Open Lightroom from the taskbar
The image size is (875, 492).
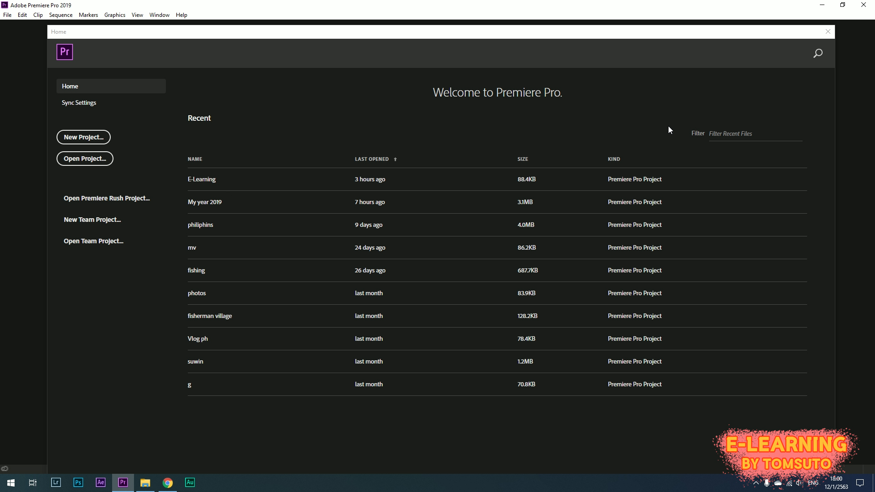tap(56, 482)
